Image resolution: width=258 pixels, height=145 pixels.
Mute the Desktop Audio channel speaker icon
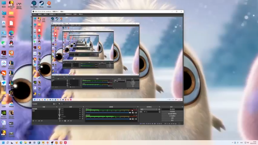click(133, 119)
